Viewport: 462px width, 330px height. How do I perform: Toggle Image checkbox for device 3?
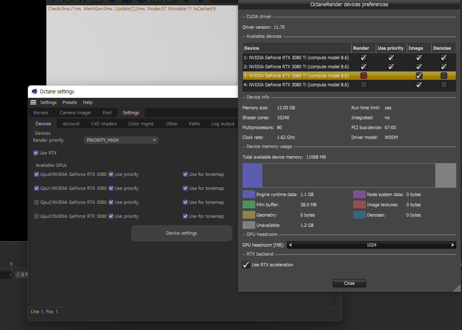pos(419,76)
